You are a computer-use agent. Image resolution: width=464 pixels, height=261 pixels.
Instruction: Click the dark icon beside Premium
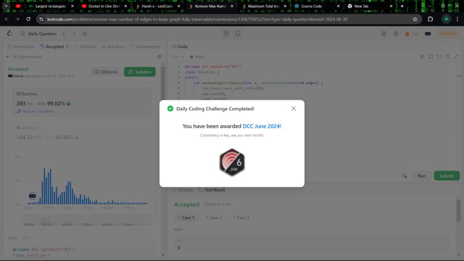coord(427,34)
